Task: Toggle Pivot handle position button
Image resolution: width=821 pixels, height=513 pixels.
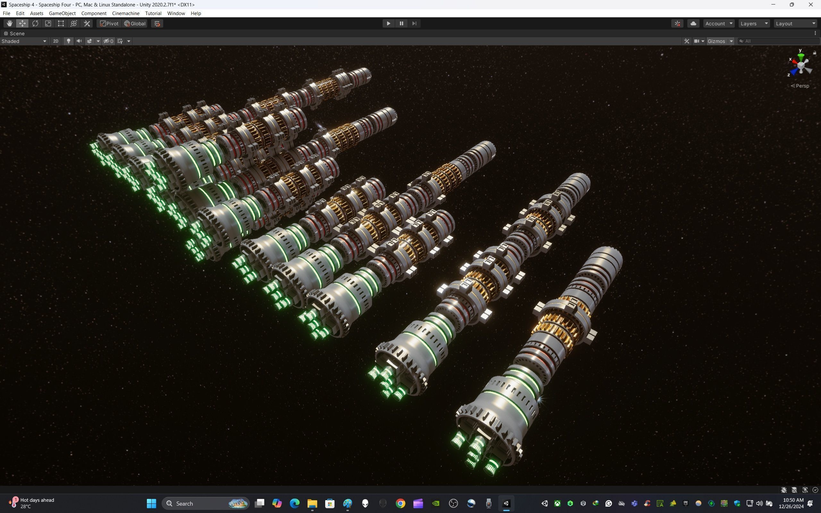Action: pos(109,23)
